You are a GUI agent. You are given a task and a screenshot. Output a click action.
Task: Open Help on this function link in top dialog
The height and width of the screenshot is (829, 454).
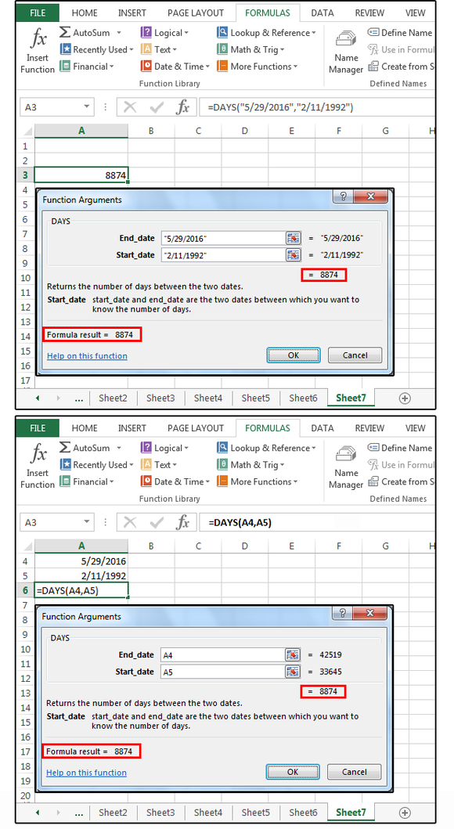click(87, 356)
